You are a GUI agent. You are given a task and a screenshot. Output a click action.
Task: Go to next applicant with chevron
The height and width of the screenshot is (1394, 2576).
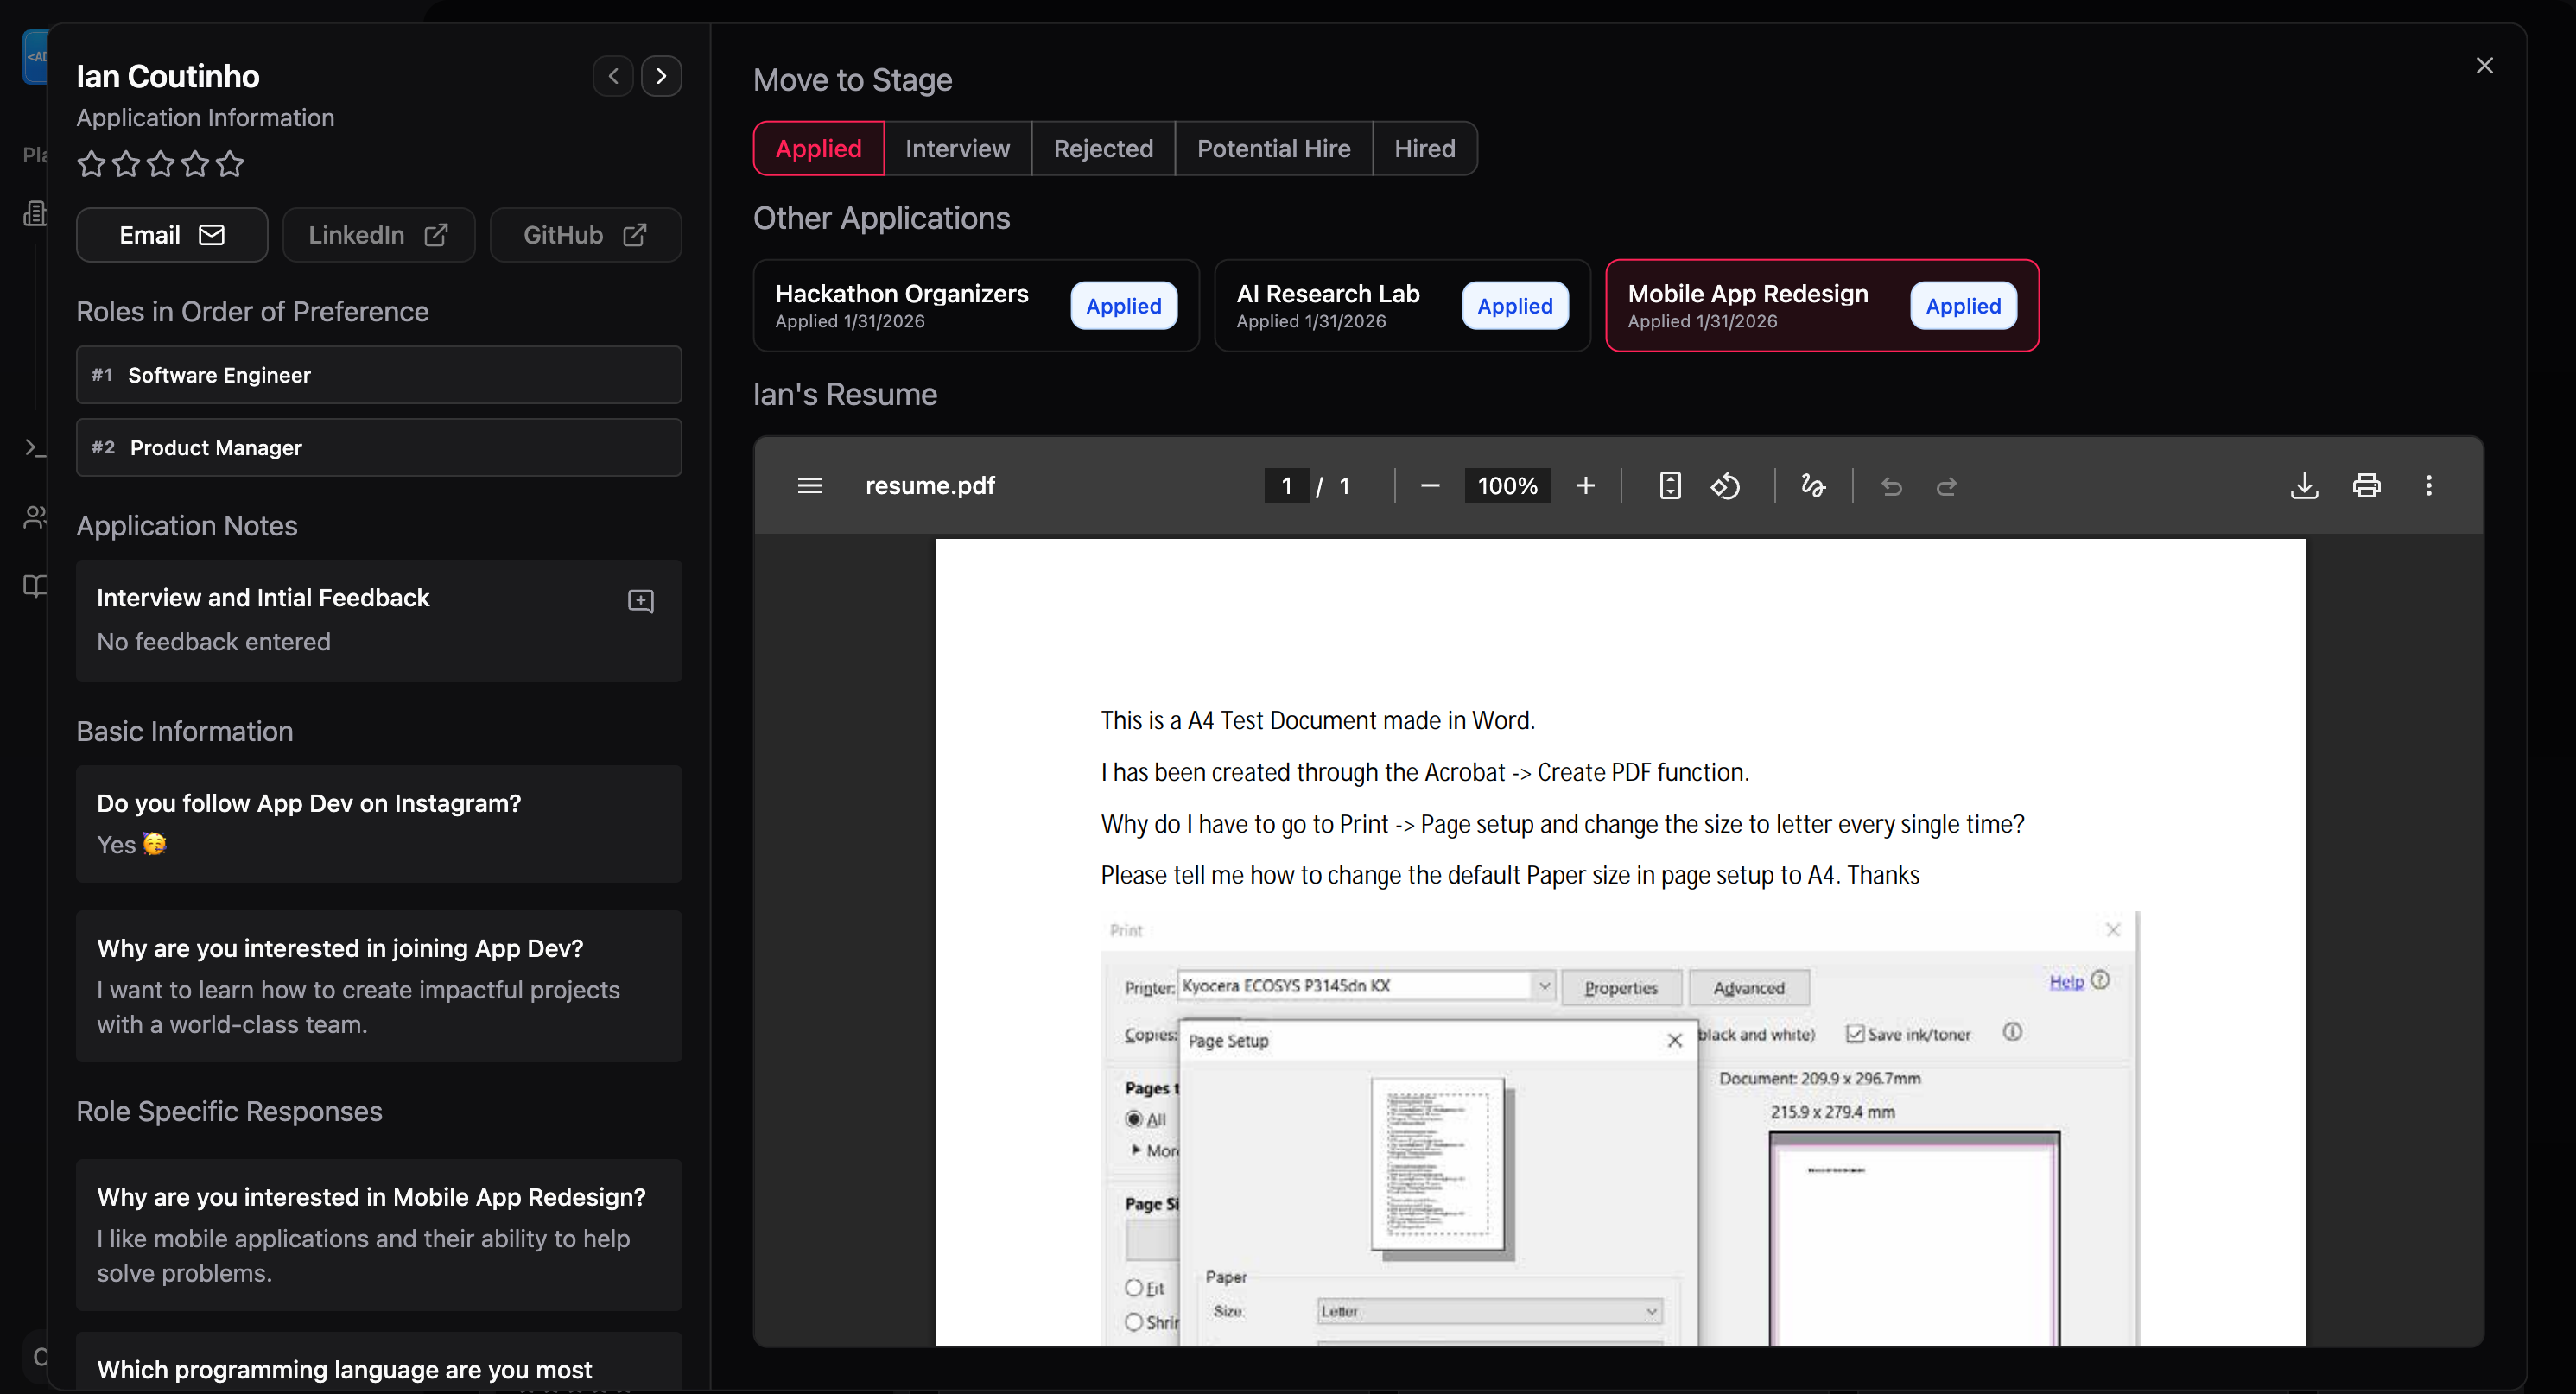(x=661, y=76)
